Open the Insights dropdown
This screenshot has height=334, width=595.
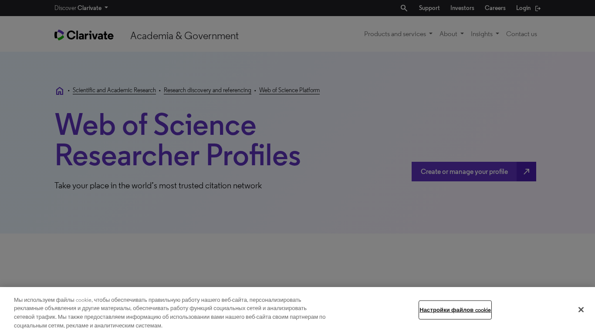pos(485,34)
